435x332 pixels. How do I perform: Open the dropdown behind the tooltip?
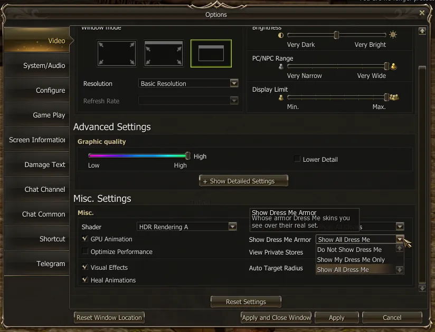tap(400, 227)
